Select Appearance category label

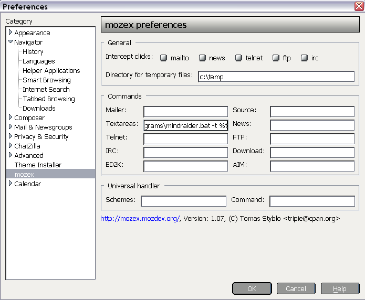click(x=32, y=33)
